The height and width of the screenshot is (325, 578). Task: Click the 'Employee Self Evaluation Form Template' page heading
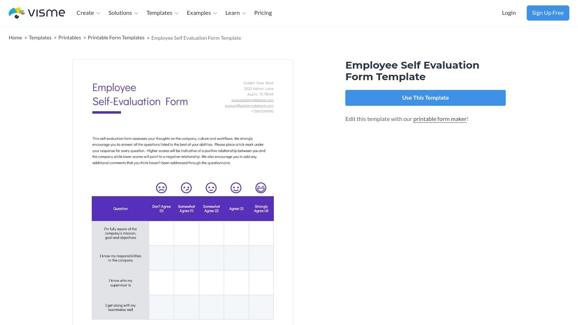click(x=412, y=71)
